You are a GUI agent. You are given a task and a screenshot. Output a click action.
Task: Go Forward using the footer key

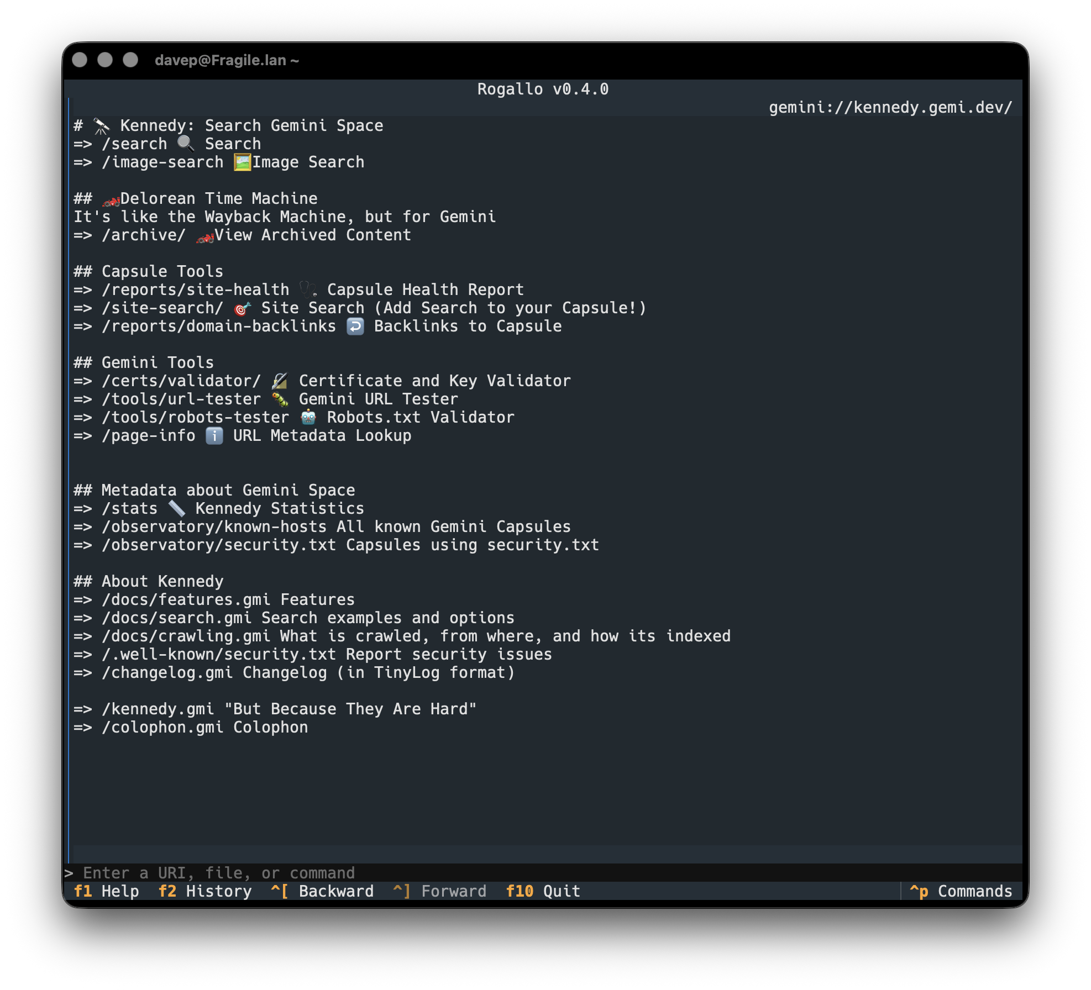[x=440, y=891]
